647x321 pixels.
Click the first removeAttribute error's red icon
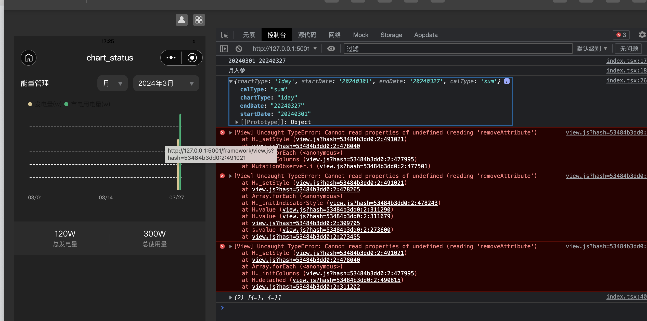coord(222,132)
